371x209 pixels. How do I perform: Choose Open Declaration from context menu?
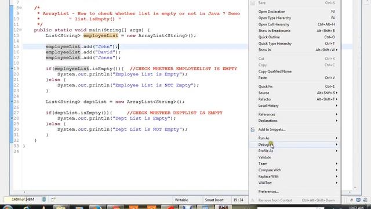click(x=294, y=12)
